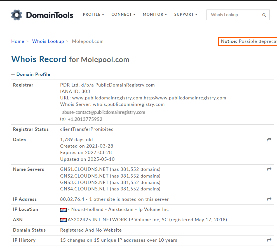
Task: Click the share arrow in IP History row
Action: [269, 240]
